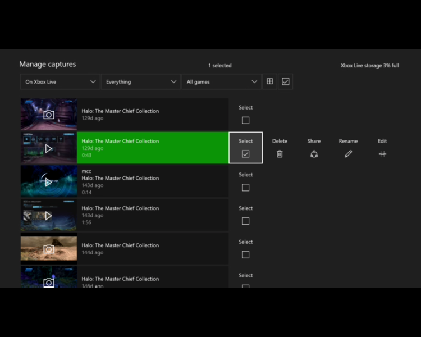Check the box for the 1:56 clip
421x337 pixels.
245,221
